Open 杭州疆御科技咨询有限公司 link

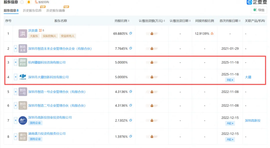(47, 62)
